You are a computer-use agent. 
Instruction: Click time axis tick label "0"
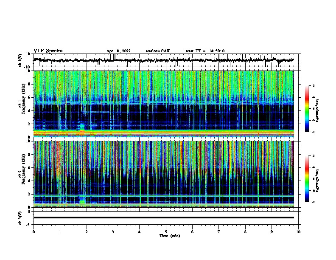pyautogui.click(x=34, y=232)
